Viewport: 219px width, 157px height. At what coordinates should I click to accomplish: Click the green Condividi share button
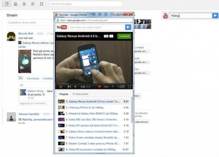124,36
